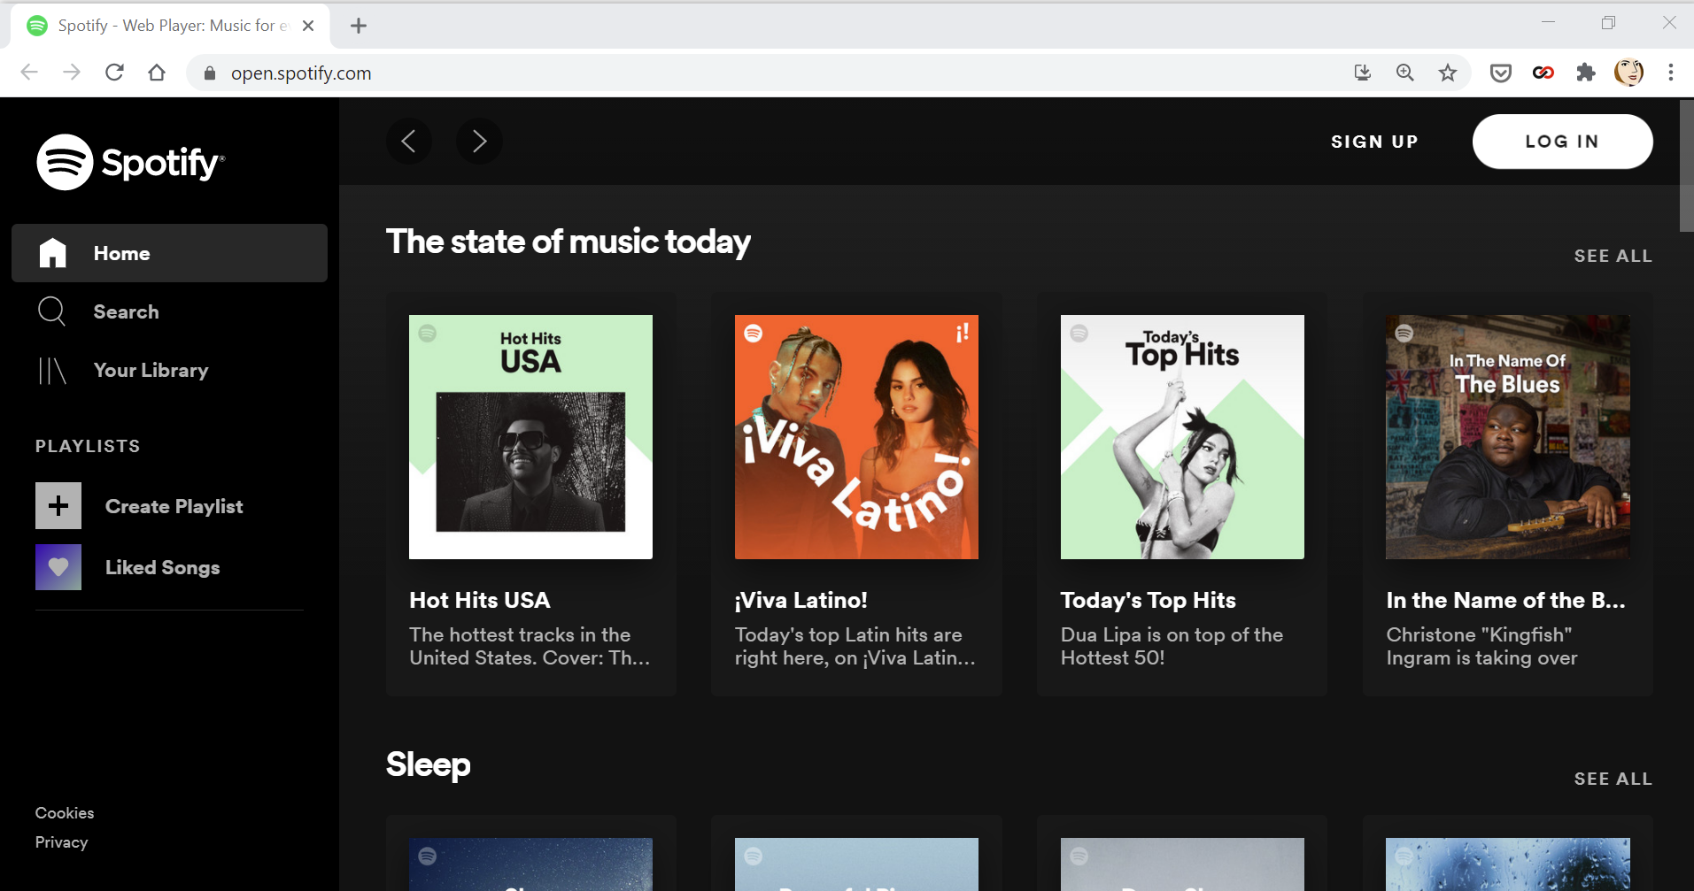
Task: Go forward with Spotify's right chevron
Action: (x=479, y=142)
